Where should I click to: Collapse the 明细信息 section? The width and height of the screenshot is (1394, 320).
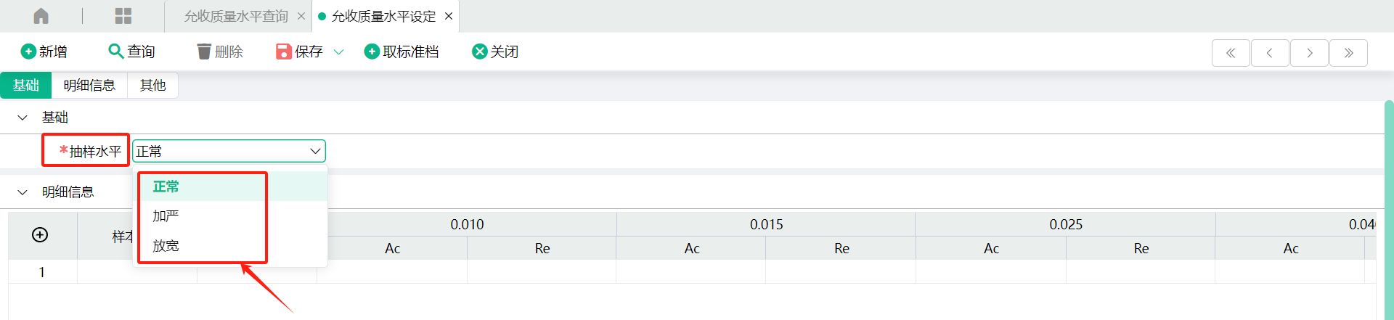pos(23,192)
